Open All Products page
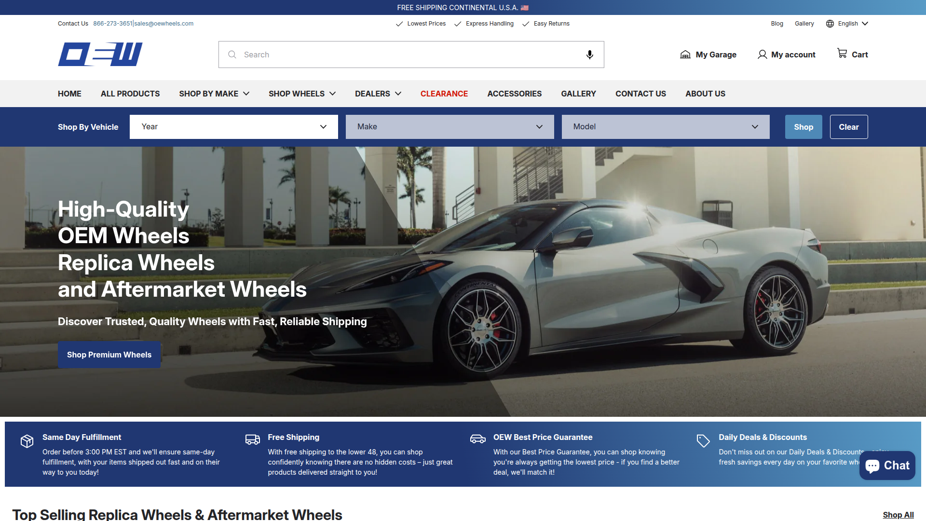Viewport: 926px width, 521px height. pyautogui.click(x=130, y=94)
